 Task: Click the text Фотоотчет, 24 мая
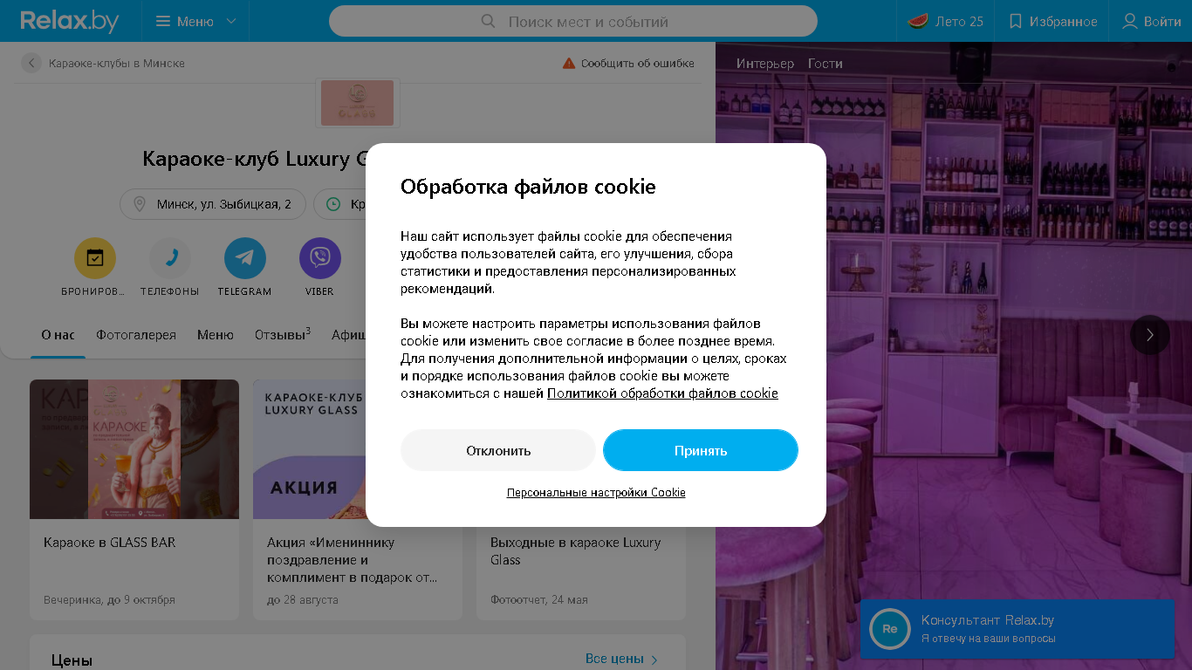click(539, 600)
